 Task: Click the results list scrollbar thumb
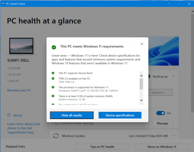(141, 84)
